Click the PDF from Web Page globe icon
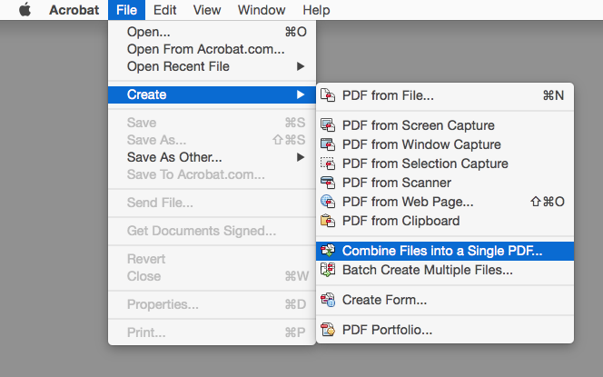Image resolution: width=603 pixels, height=377 pixels. [x=328, y=202]
